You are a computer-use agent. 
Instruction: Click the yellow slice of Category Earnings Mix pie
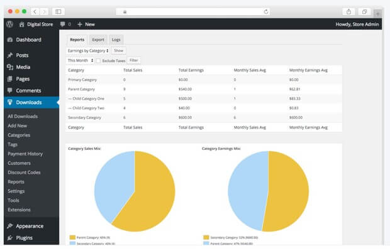tap(289, 191)
